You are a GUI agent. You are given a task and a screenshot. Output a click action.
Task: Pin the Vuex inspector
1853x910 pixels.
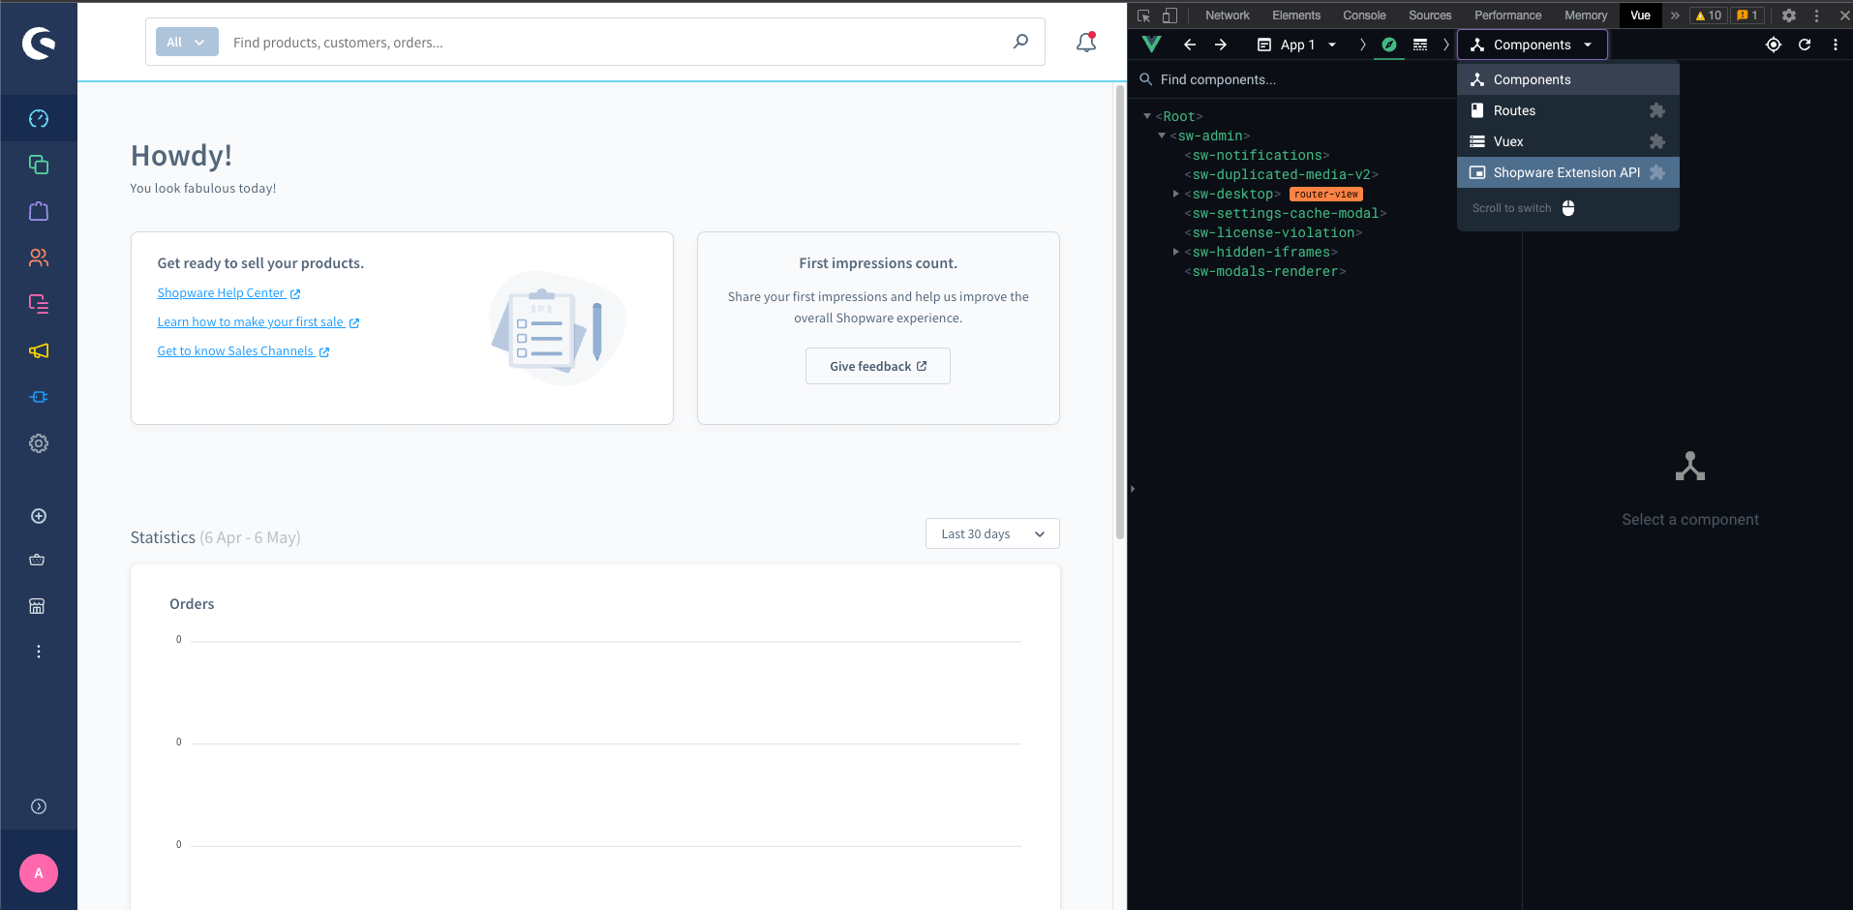(x=1656, y=141)
